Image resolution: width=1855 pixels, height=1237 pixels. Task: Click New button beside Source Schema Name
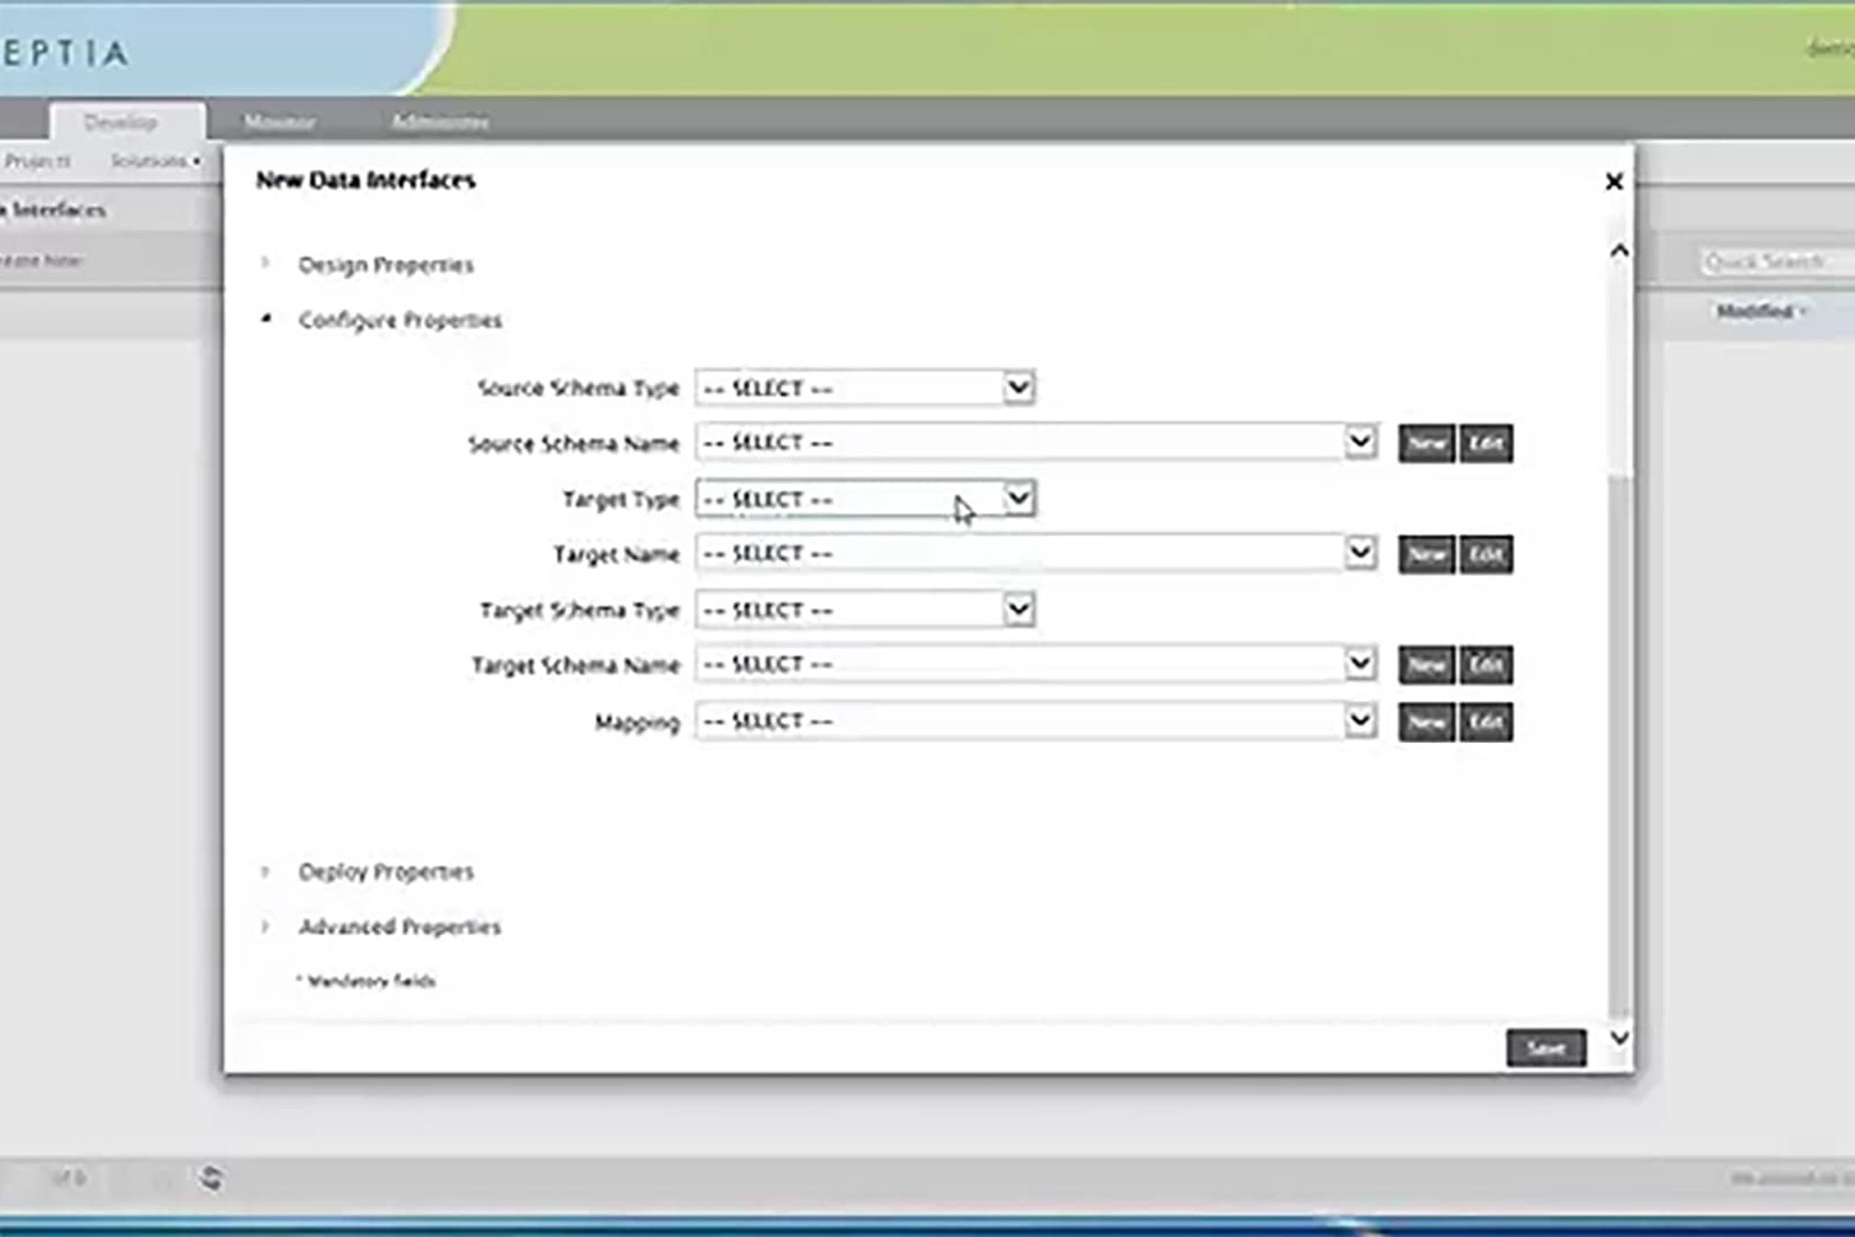(1426, 444)
